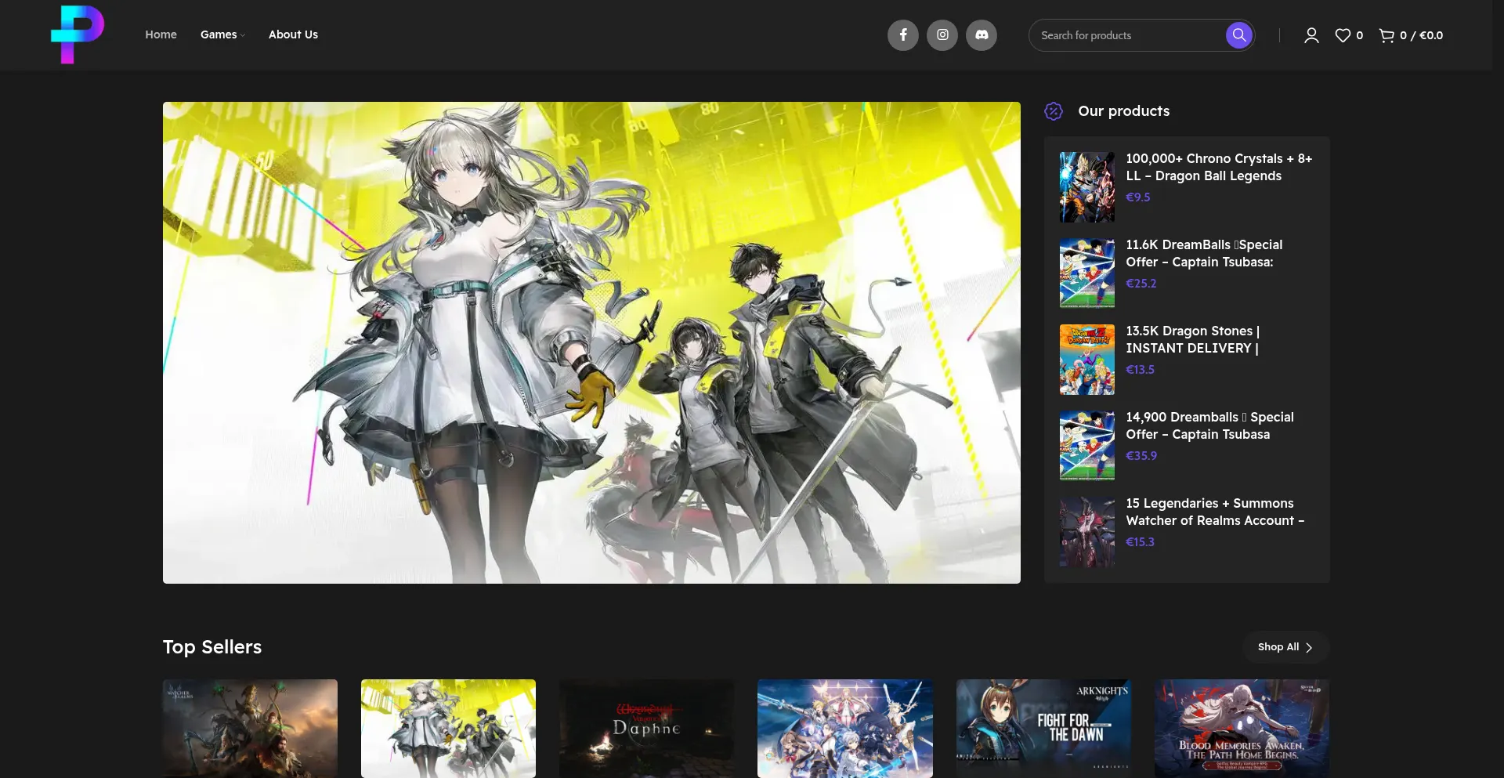Open the 15 Legendaries Watcher of Realms product

(1215, 512)
